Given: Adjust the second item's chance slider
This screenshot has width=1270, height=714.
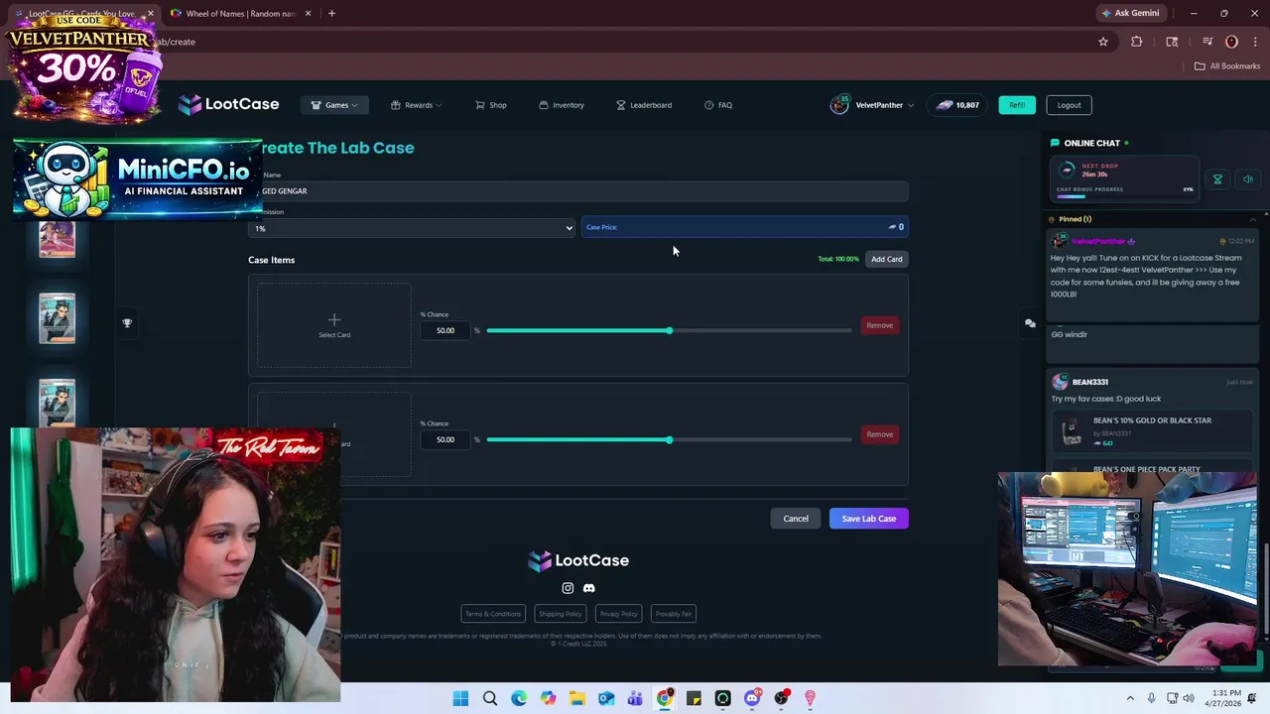Looking at the screenshot, I should click(x=669, y=439).
